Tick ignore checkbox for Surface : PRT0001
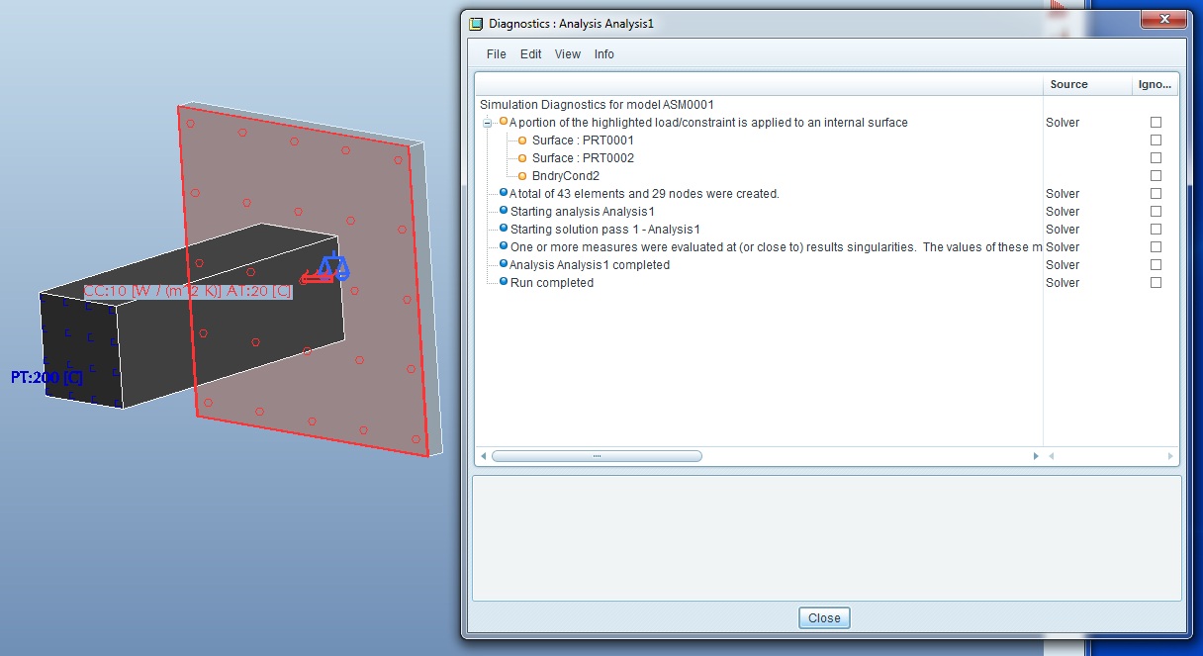Screen dimensions: 1203x656 (x=1156, y=141)
